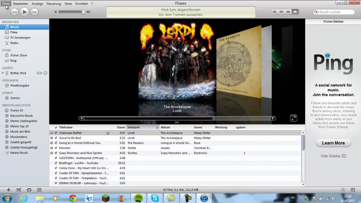Skip to next track
The height and width of the screenshot is (203, 361).
coord(34,12)
